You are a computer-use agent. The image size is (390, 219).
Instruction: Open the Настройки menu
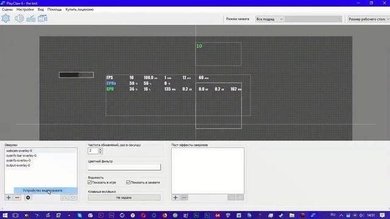25,10
